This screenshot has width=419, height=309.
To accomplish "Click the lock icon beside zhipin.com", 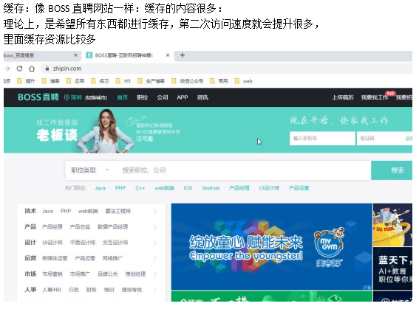I will 47,69.
